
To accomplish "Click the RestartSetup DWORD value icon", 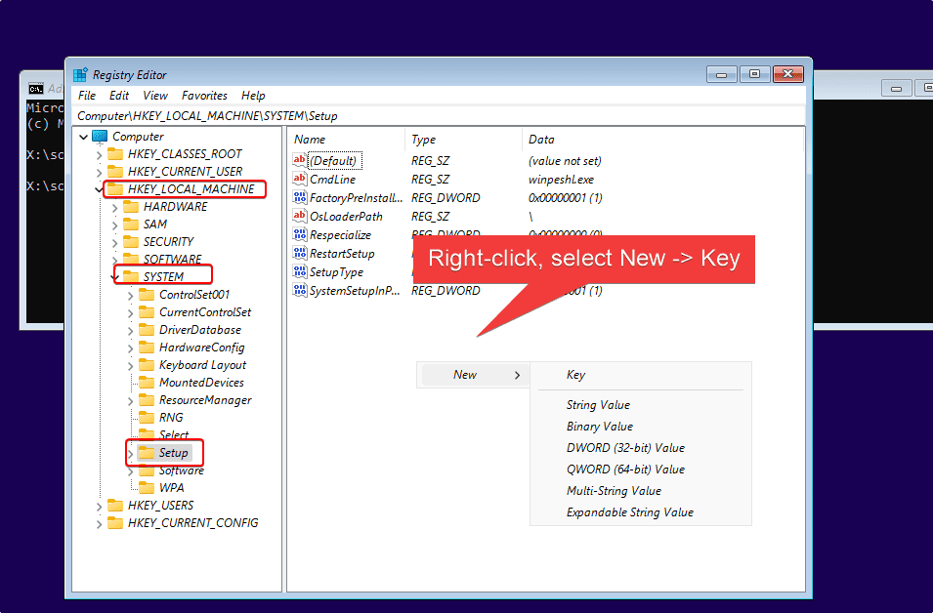I will (x=299, y=253).
